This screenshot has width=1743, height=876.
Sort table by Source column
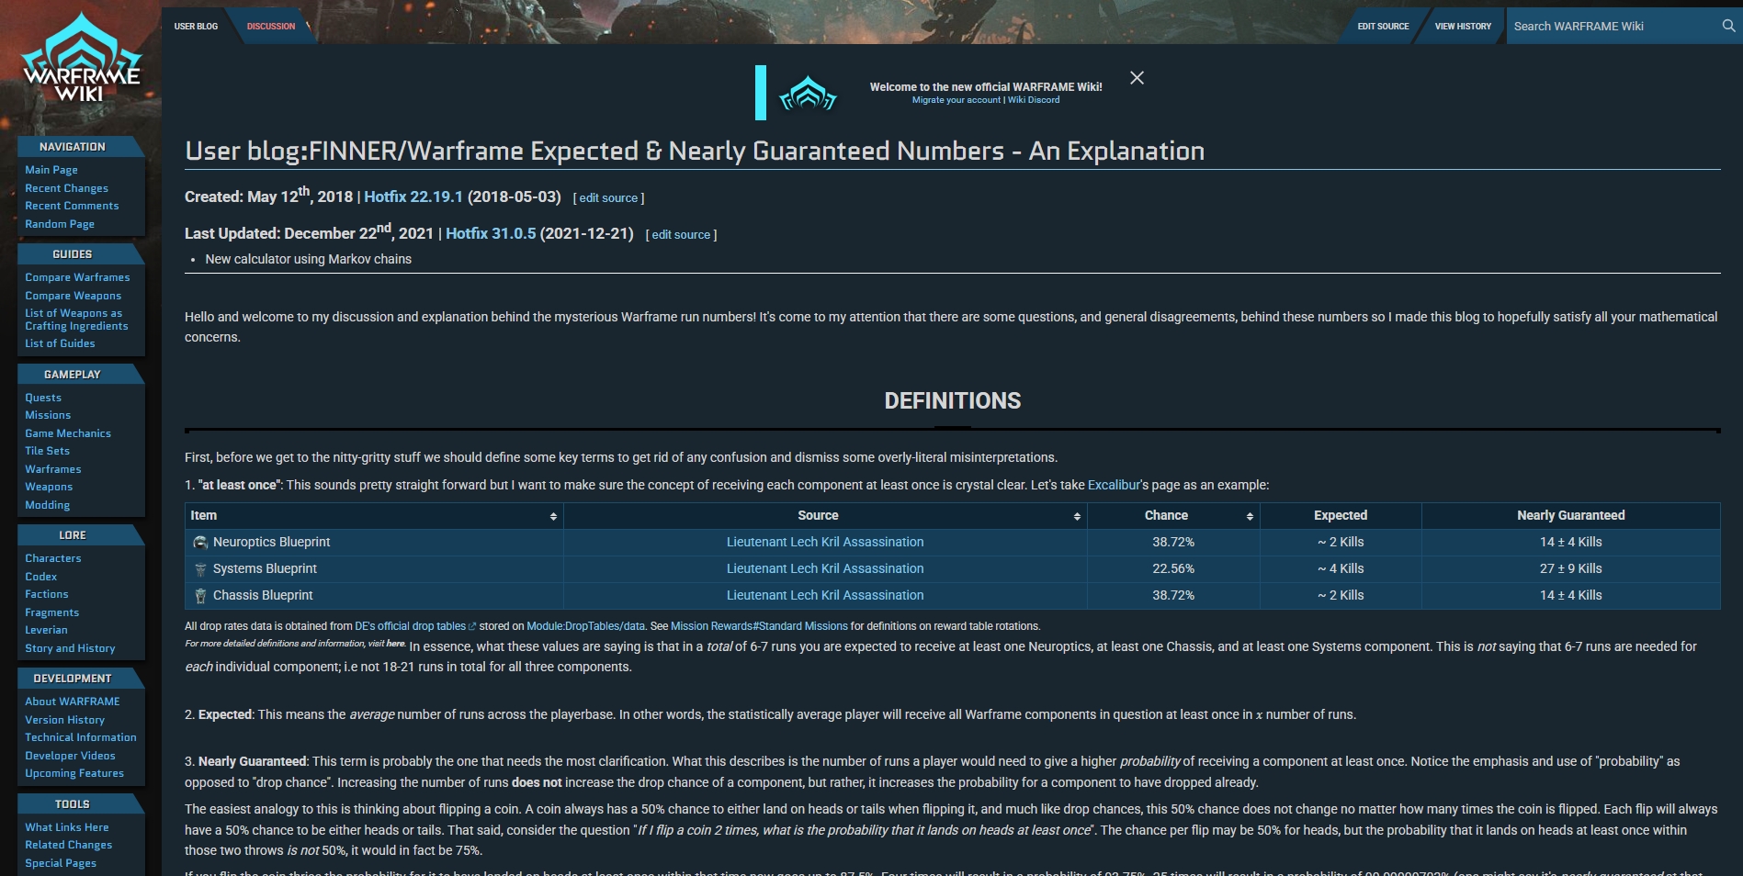pyautogui.click(x=1077, y=516)
